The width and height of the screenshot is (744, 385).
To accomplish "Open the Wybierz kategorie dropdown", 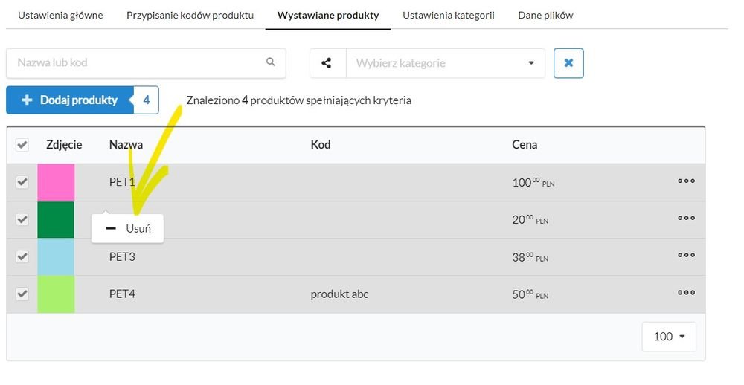I will coord(446,63).
